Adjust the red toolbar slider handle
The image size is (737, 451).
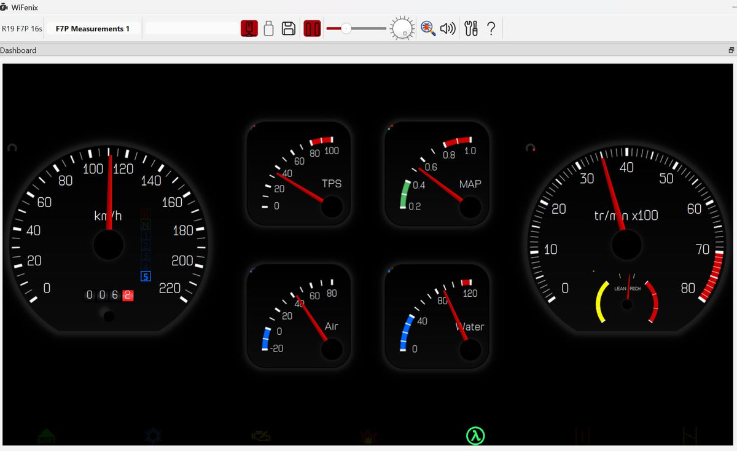pos(346,28)
